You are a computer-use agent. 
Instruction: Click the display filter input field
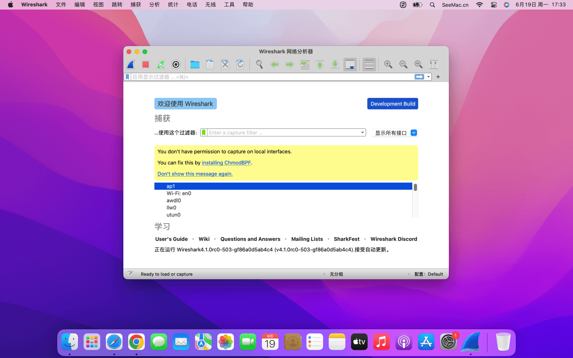coord(272,77)
